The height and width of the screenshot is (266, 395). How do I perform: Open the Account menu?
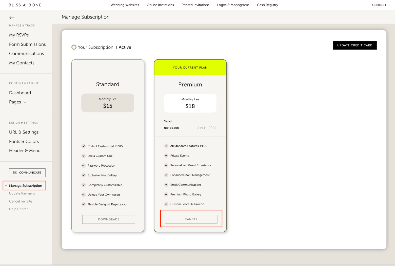coord(379,5)
